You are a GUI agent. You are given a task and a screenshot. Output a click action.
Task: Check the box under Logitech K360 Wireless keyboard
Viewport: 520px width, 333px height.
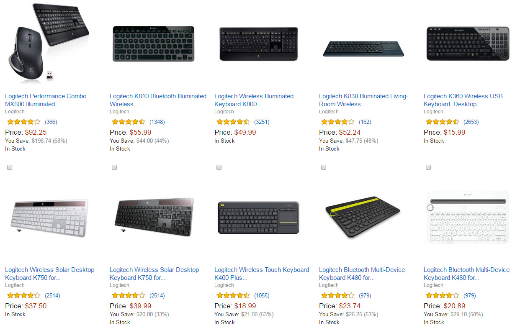[428, 167]
